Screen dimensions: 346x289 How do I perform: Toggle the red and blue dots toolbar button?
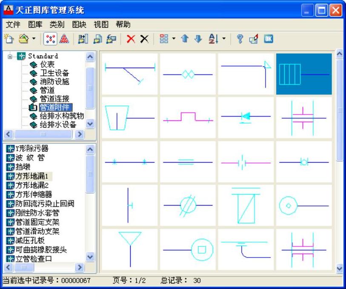click(x=50, y=39)
